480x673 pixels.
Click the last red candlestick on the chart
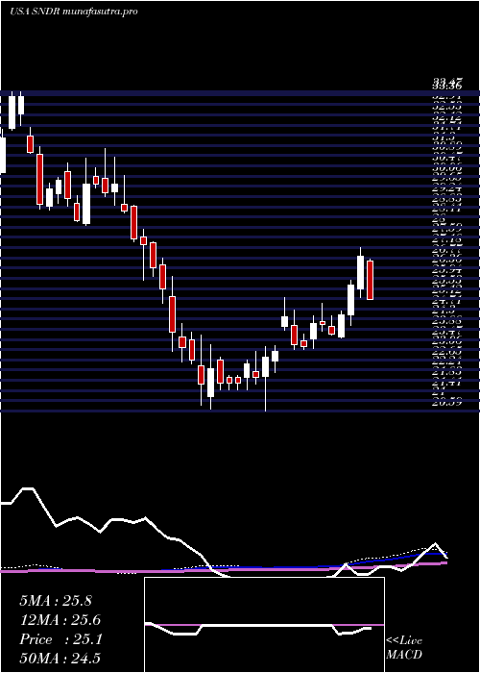pyautogui.click(x=371, y=280)
